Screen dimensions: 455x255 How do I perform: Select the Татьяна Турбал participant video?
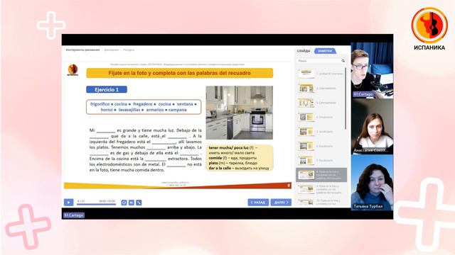point(372,182)
